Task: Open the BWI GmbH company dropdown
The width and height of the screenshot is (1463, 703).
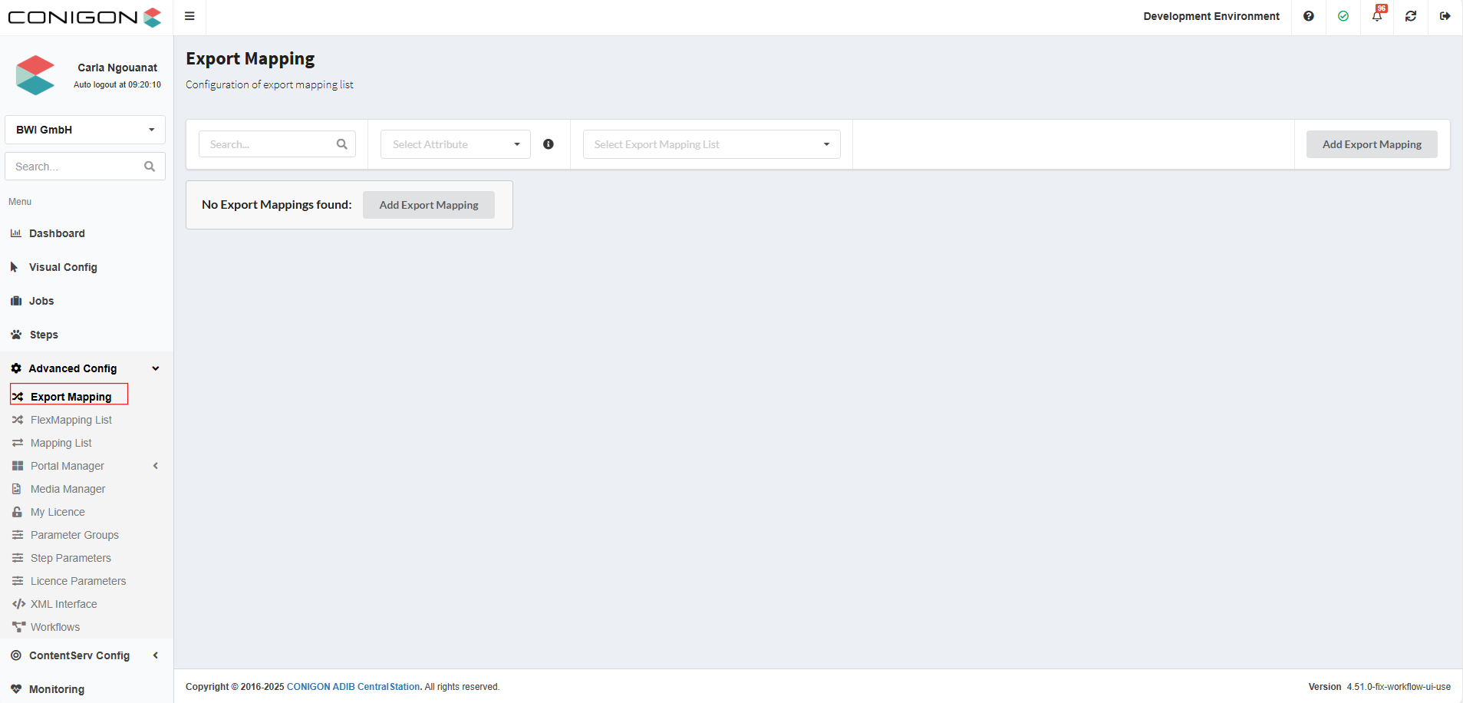Action: click(85, 130)
